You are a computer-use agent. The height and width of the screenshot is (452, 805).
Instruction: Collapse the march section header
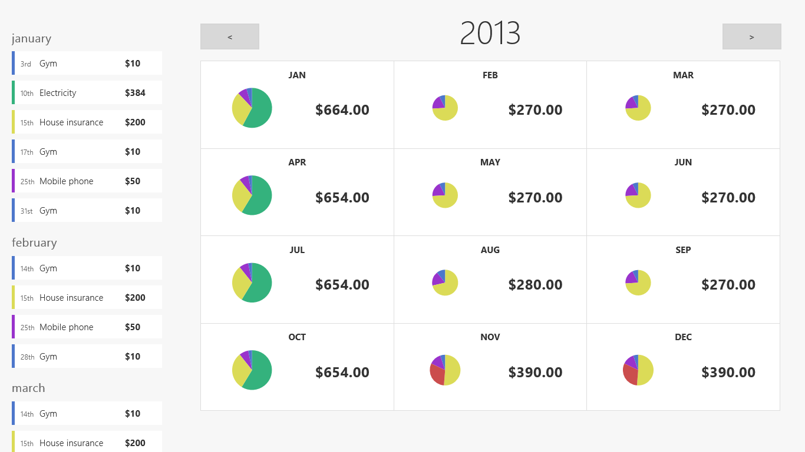(x=28, y=388)
